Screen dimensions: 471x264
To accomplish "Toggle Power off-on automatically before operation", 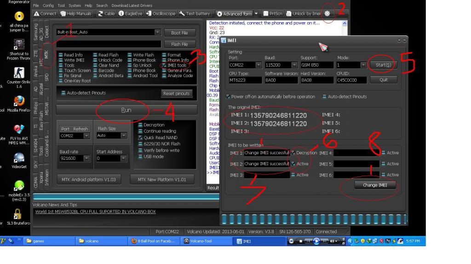I will point(229,97).
